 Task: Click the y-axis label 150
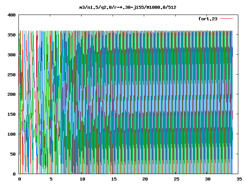tap(12, 114)
